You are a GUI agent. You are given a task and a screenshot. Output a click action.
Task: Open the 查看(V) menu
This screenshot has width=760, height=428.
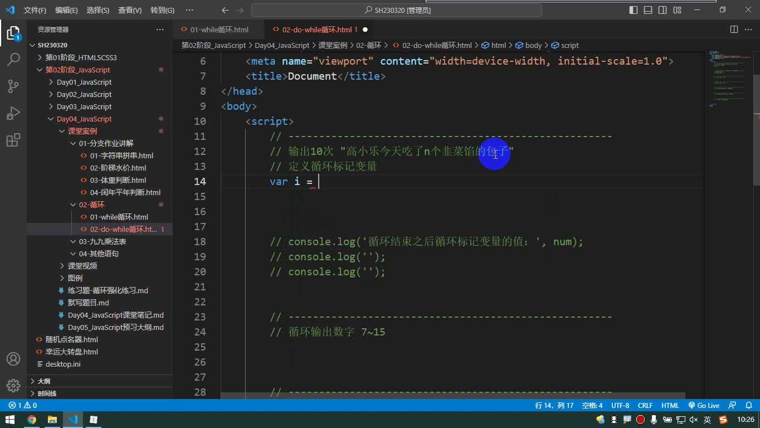pos(130,10)
